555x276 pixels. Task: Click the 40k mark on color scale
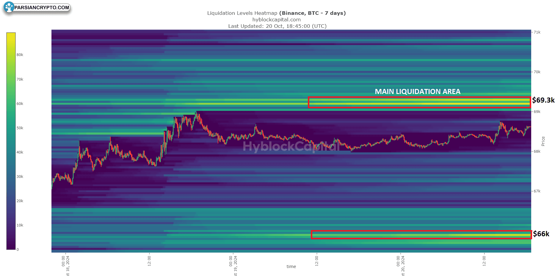click(20, 152)
